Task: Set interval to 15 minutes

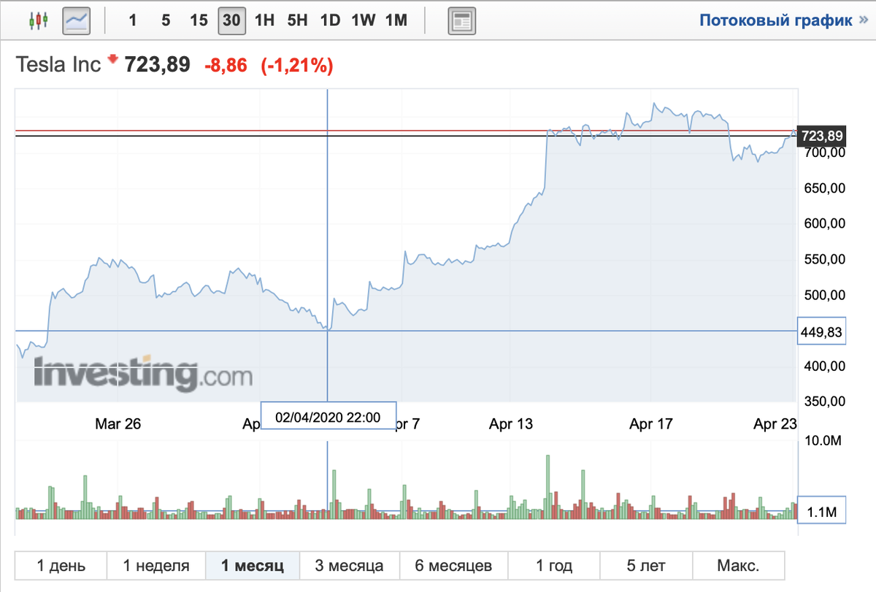Action: pos(199,20)
